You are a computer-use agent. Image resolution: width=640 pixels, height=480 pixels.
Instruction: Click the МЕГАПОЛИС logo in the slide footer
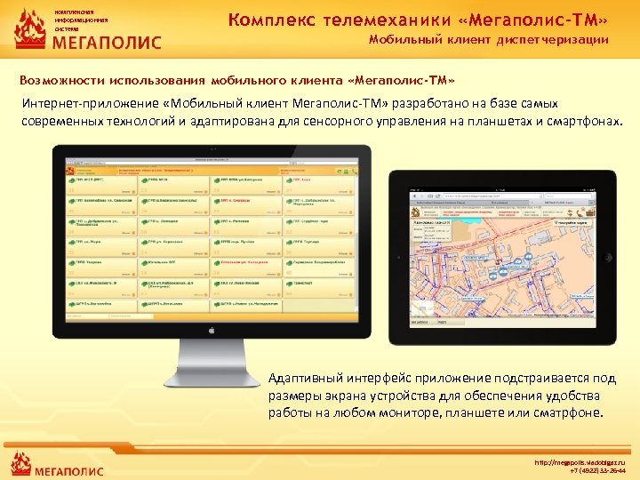pyautogui.click(x=57, y=465)
